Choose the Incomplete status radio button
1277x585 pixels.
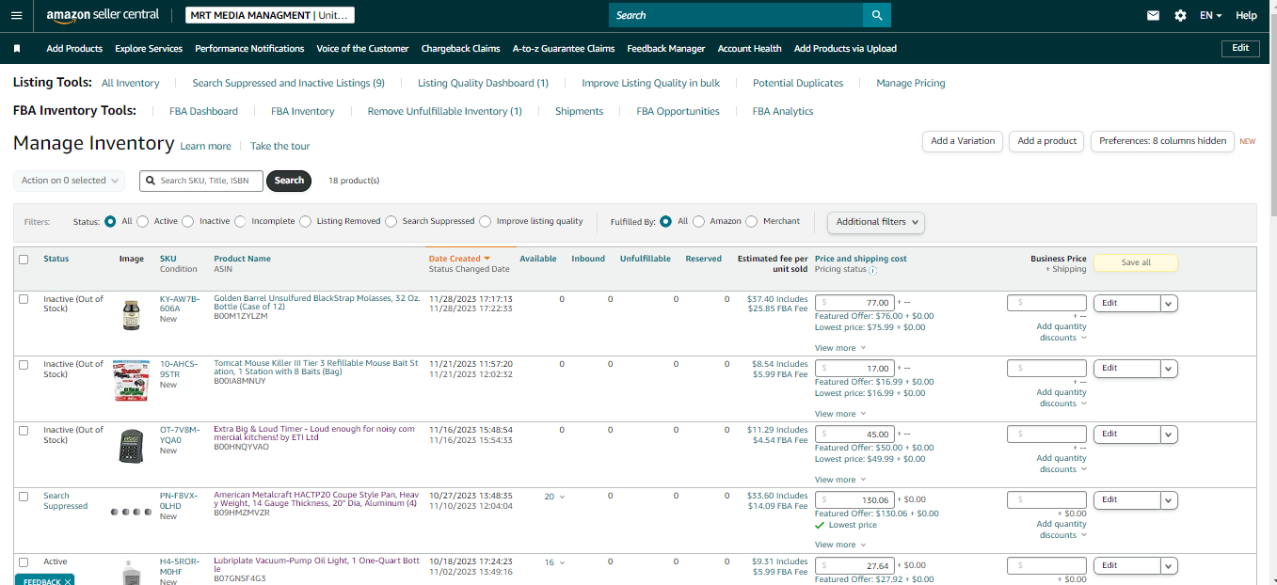pos(240,222)
